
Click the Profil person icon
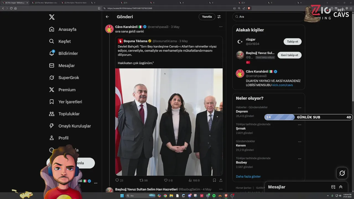click(x=51, y=138)
